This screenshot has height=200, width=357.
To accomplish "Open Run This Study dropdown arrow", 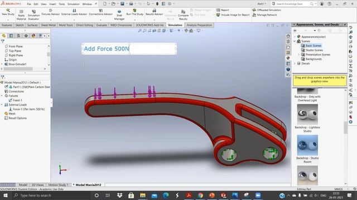I will pos(135,20).
